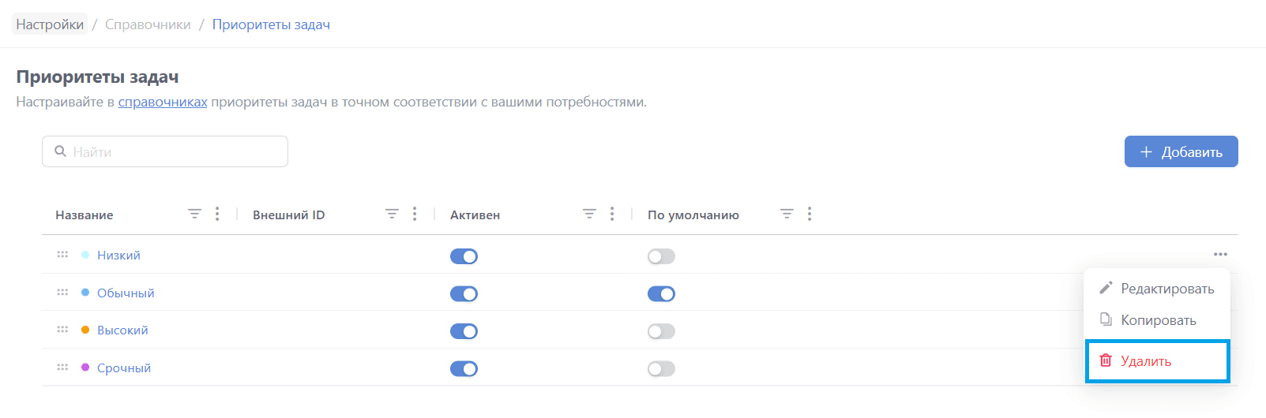Click drag handle of Срочный row
1266x418 pixels.
tap(62, 368)
